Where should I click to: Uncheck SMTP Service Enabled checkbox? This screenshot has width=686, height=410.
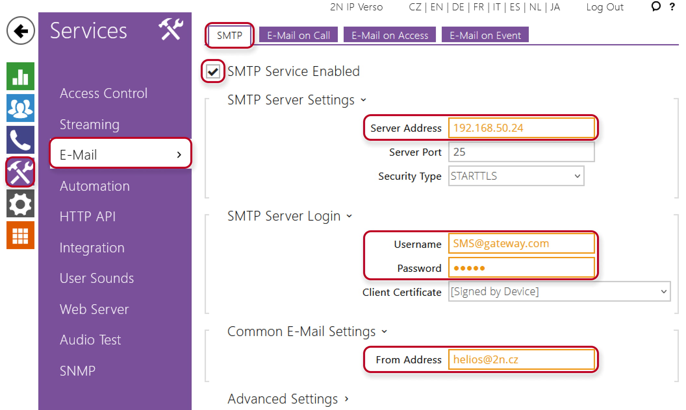point(213,71)
